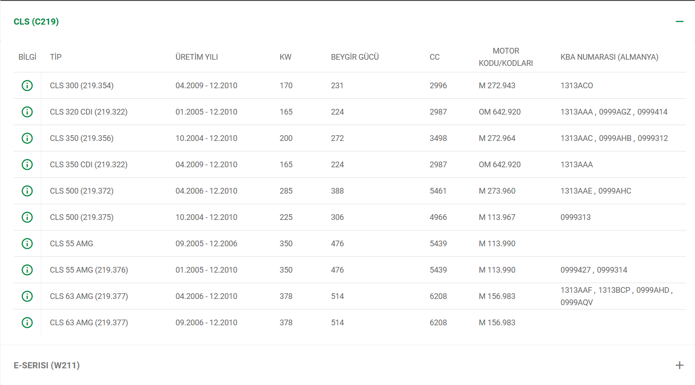Screen dimensions: 695x385
Task: Click the CLS (C219) section title
Action: pyautogui.click(x=36, y=22)
